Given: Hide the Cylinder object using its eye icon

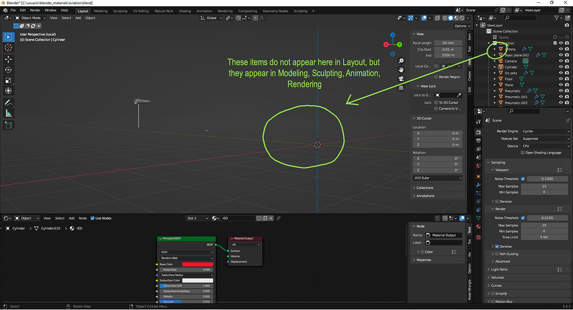Looking at the screenshot, I should click(x=560, y=67).
